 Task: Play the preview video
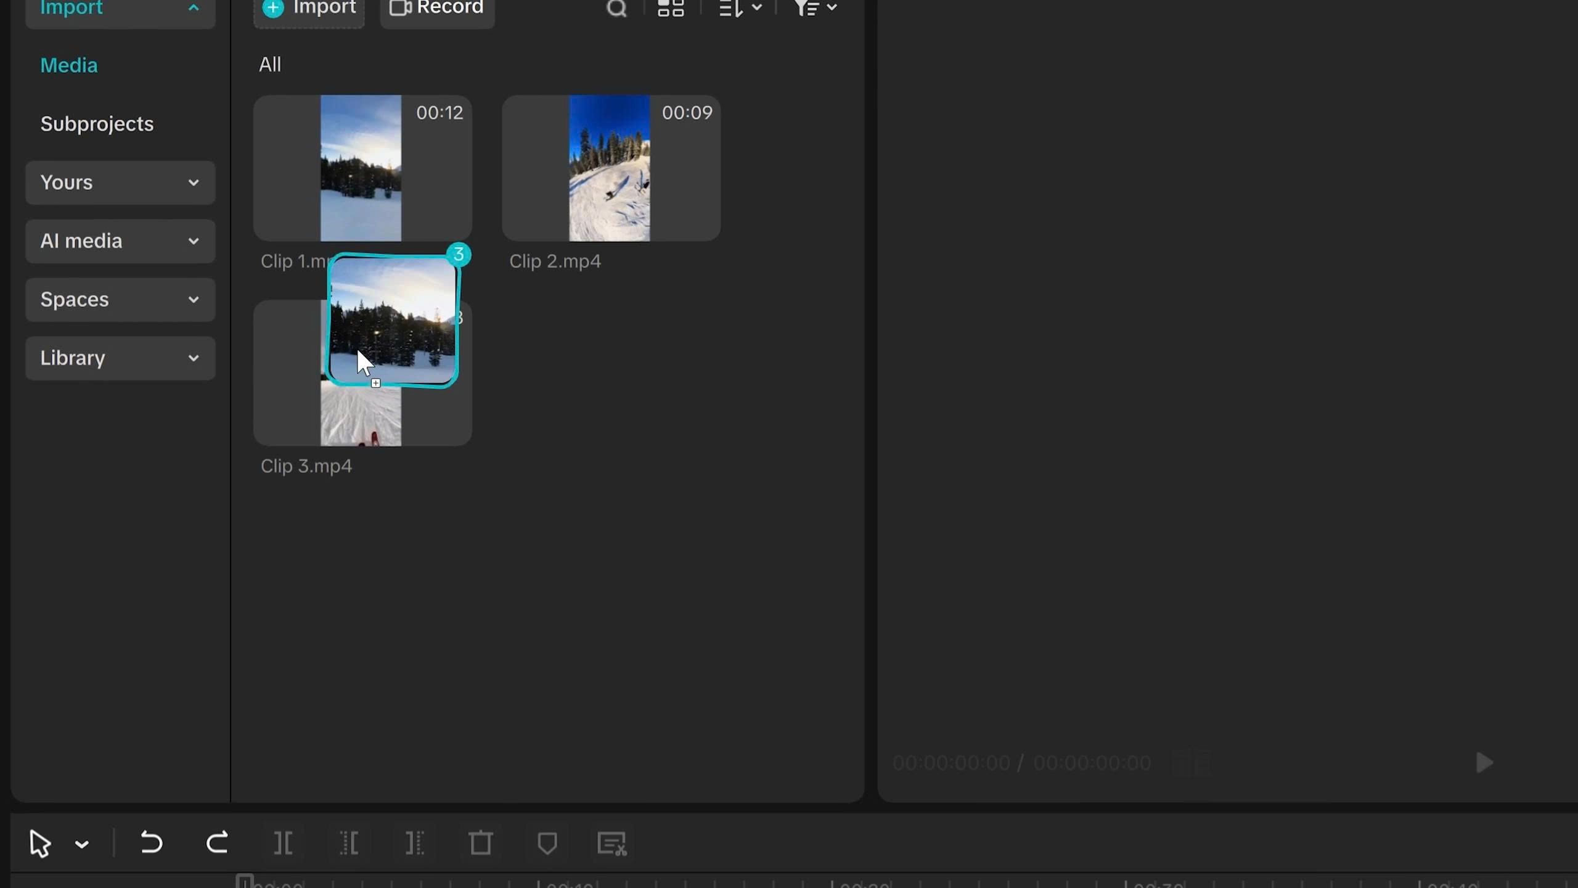click(x=1484, y=763)
